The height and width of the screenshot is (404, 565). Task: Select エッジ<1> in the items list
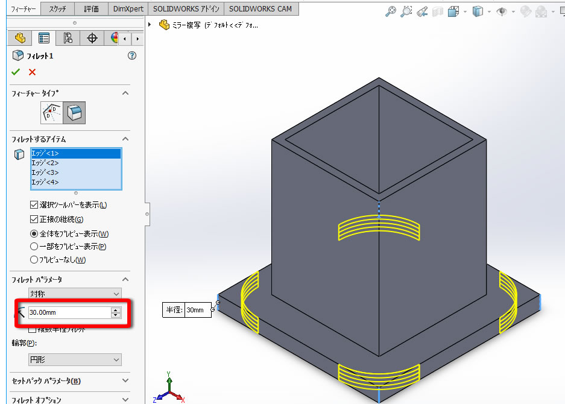[75, 153]
